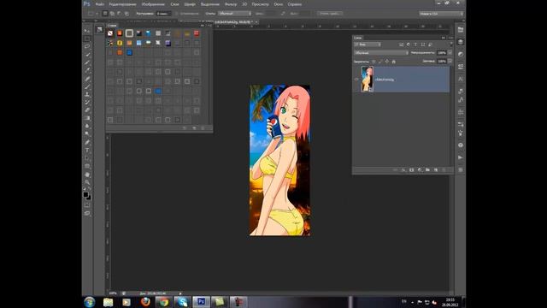Open the foreground color picker

pos(85,194)
